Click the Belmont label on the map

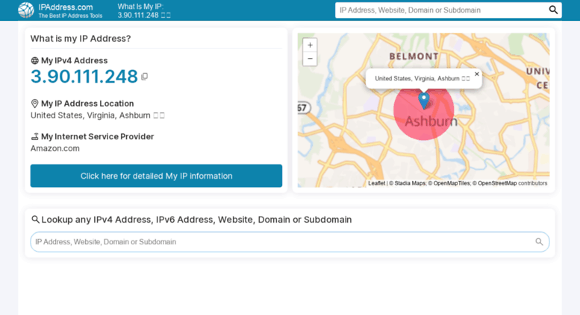point(414,57)
